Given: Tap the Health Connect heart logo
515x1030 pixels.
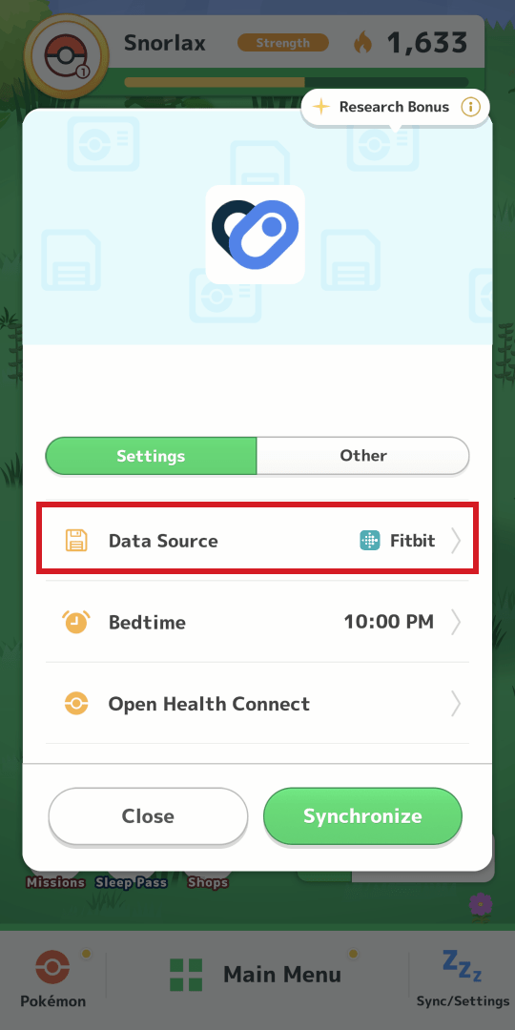Looking at the screenshot, I should (x=255, y=235).
